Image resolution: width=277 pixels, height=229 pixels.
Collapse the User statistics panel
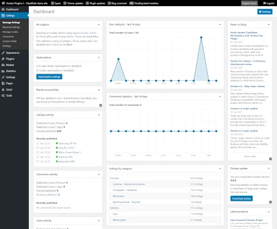[x=220, y=24]
